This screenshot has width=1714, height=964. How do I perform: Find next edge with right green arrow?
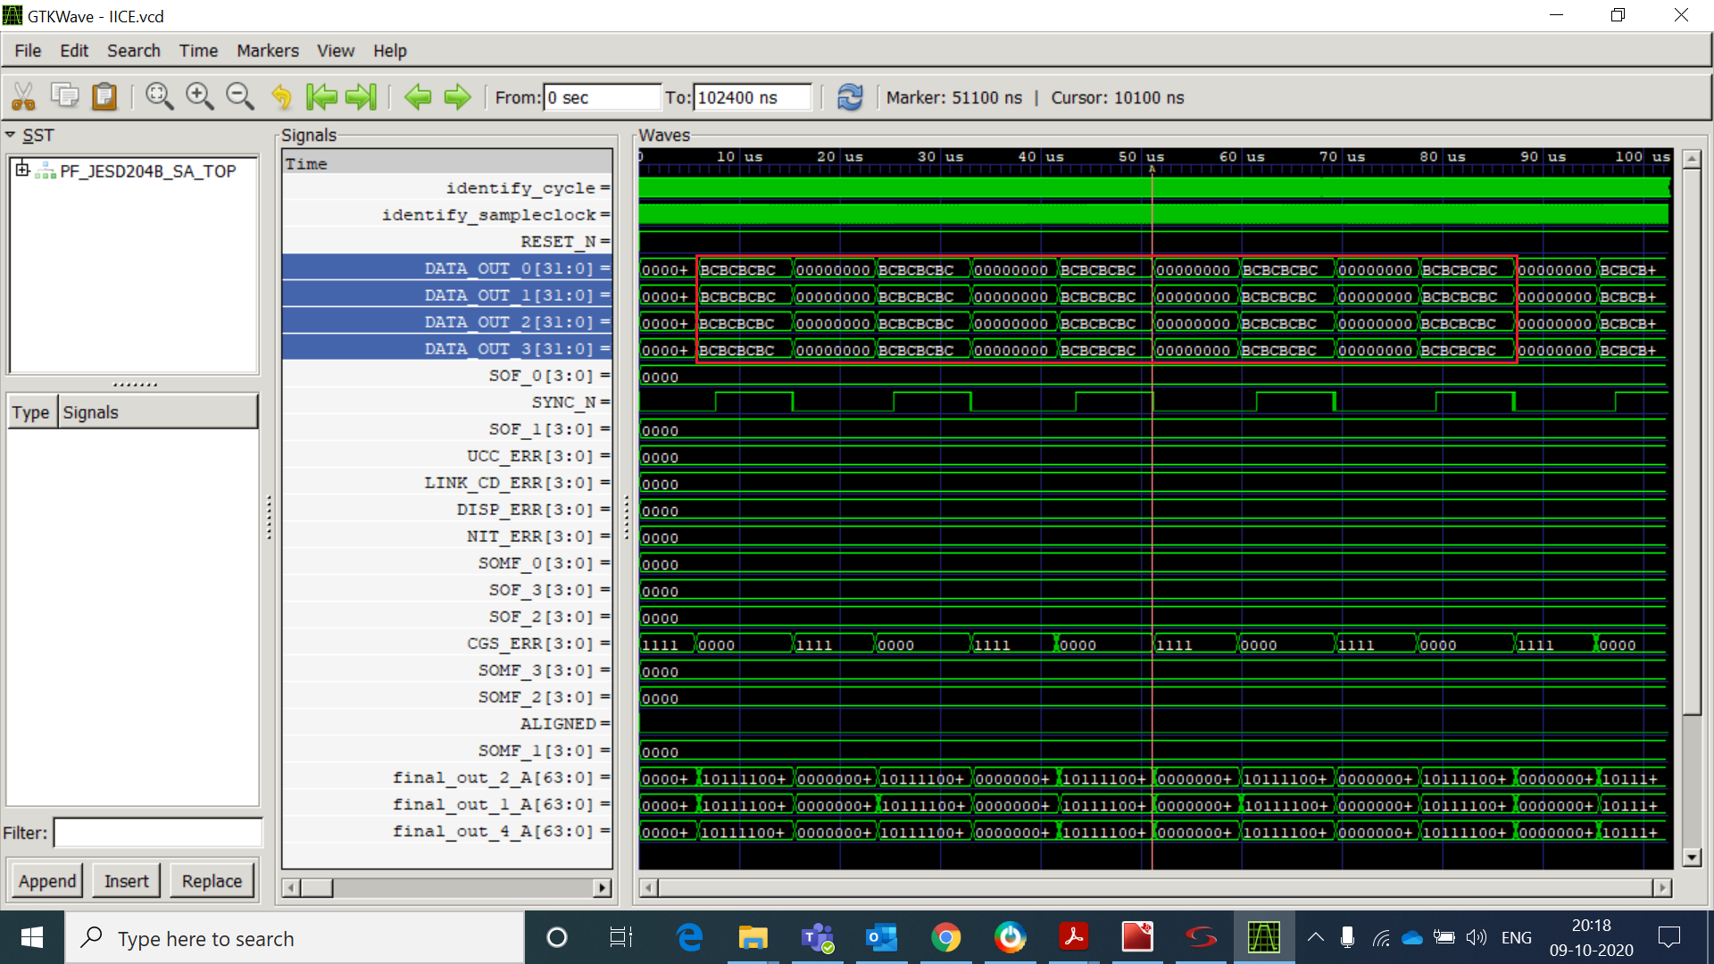tap(457, 96)
